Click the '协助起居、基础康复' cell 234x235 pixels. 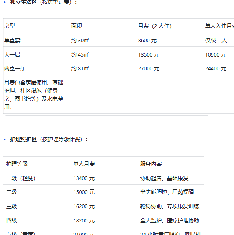coord(170,178)
